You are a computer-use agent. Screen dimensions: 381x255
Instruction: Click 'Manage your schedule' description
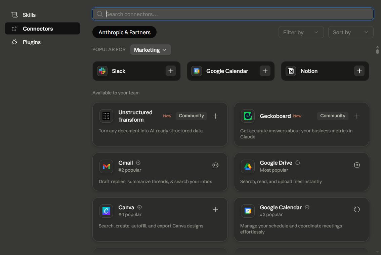291,229
